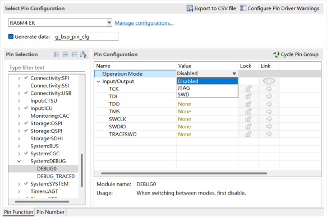Click the link arrow for SWCLK row

pos(269,119)
